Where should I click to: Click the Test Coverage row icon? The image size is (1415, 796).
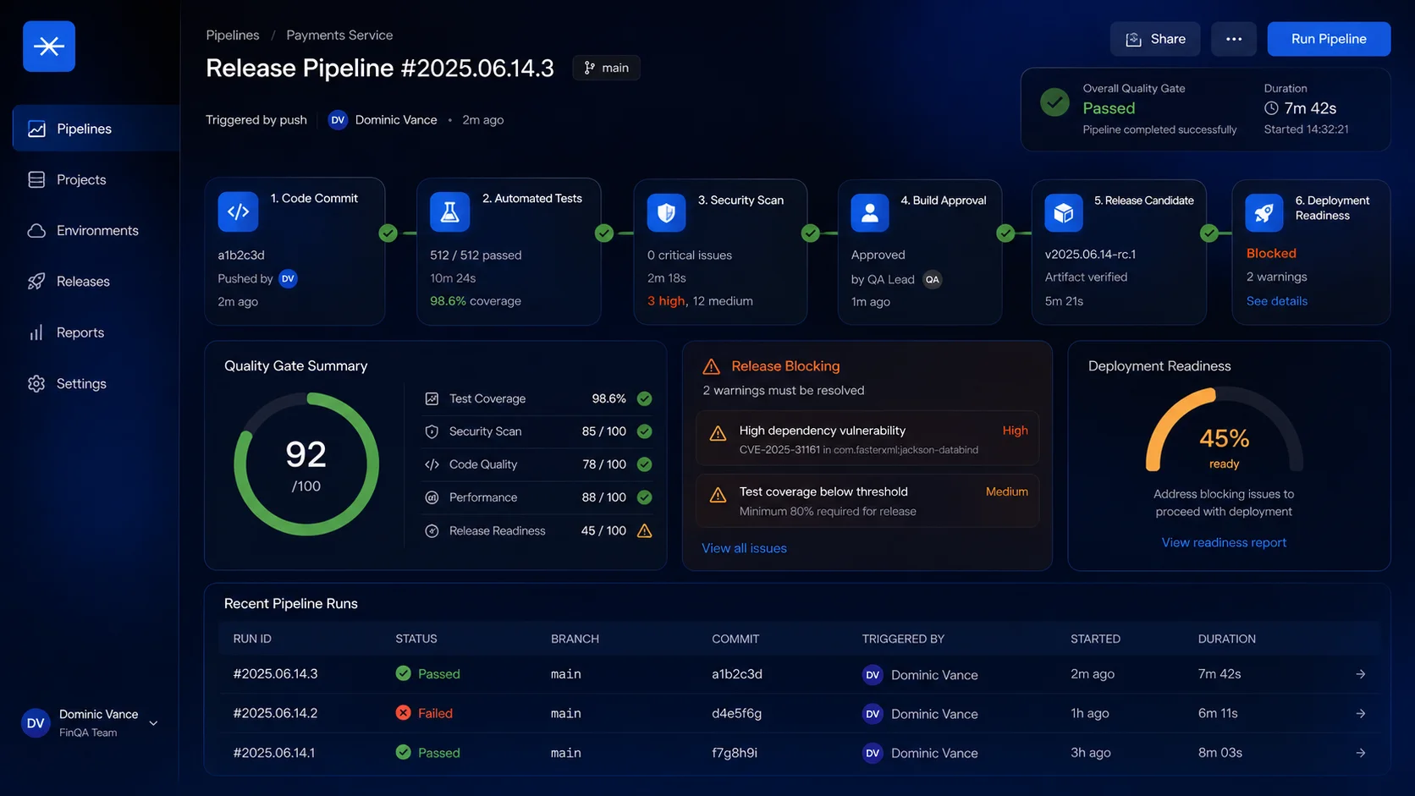(432, 398)
